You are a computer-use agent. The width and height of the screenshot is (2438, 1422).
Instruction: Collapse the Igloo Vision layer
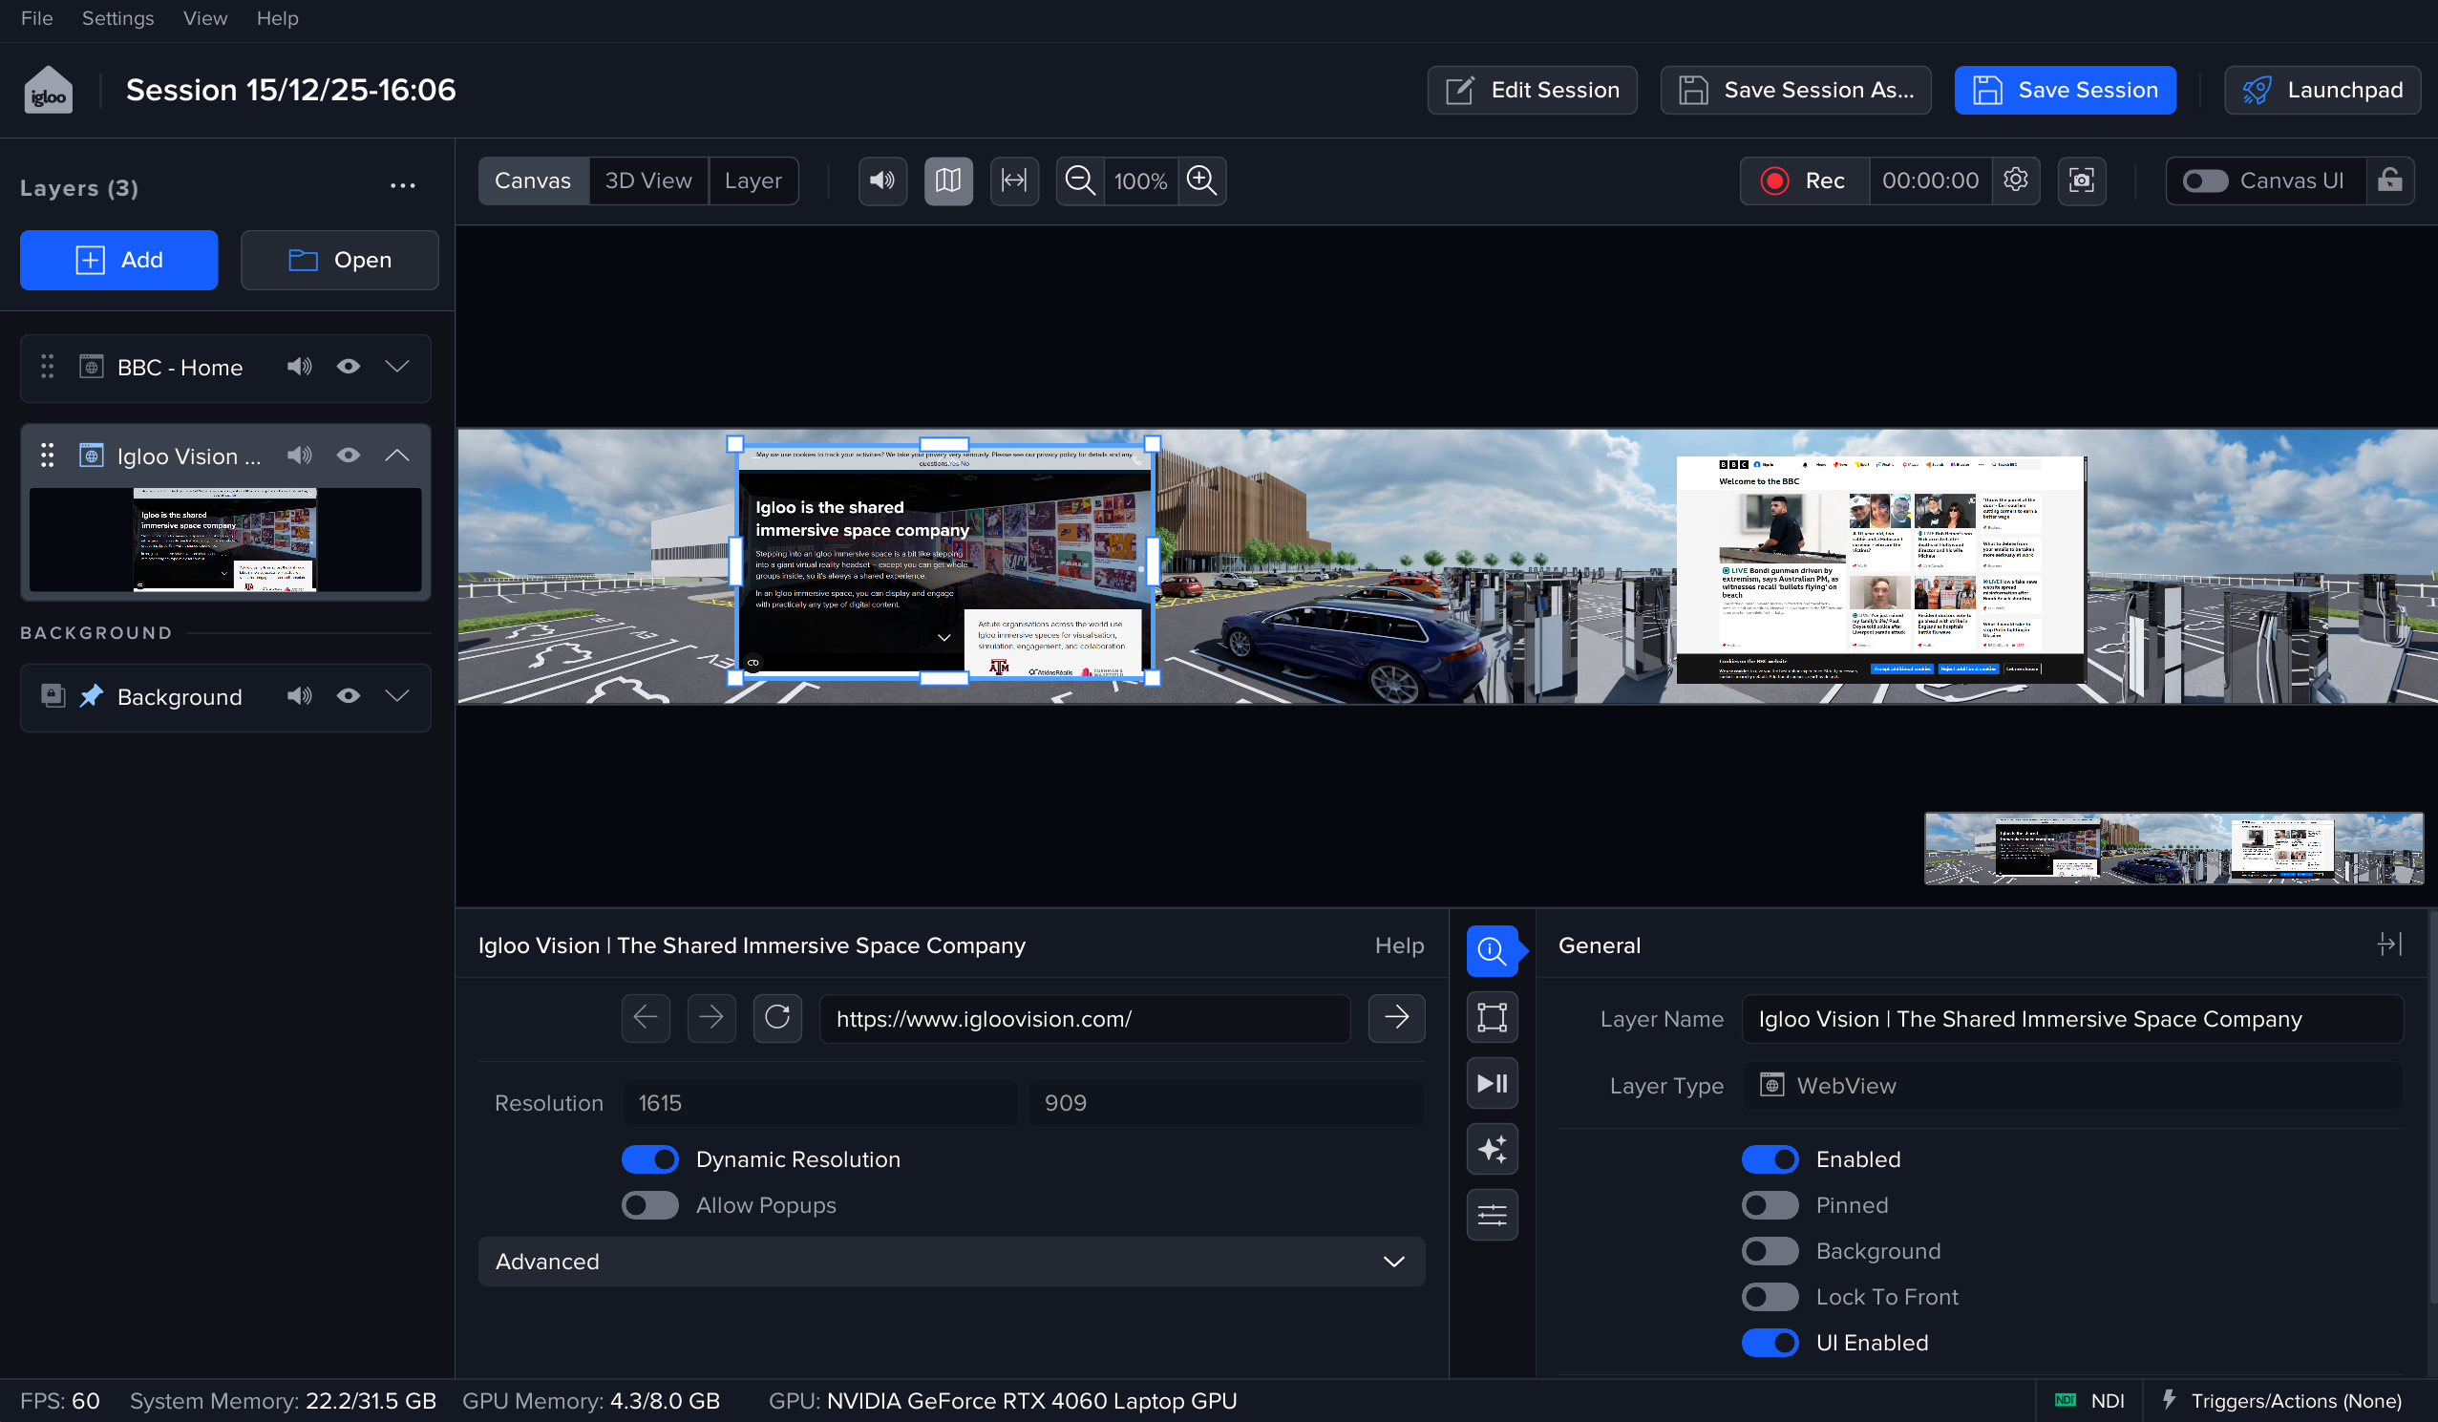[x=397, y=456]
